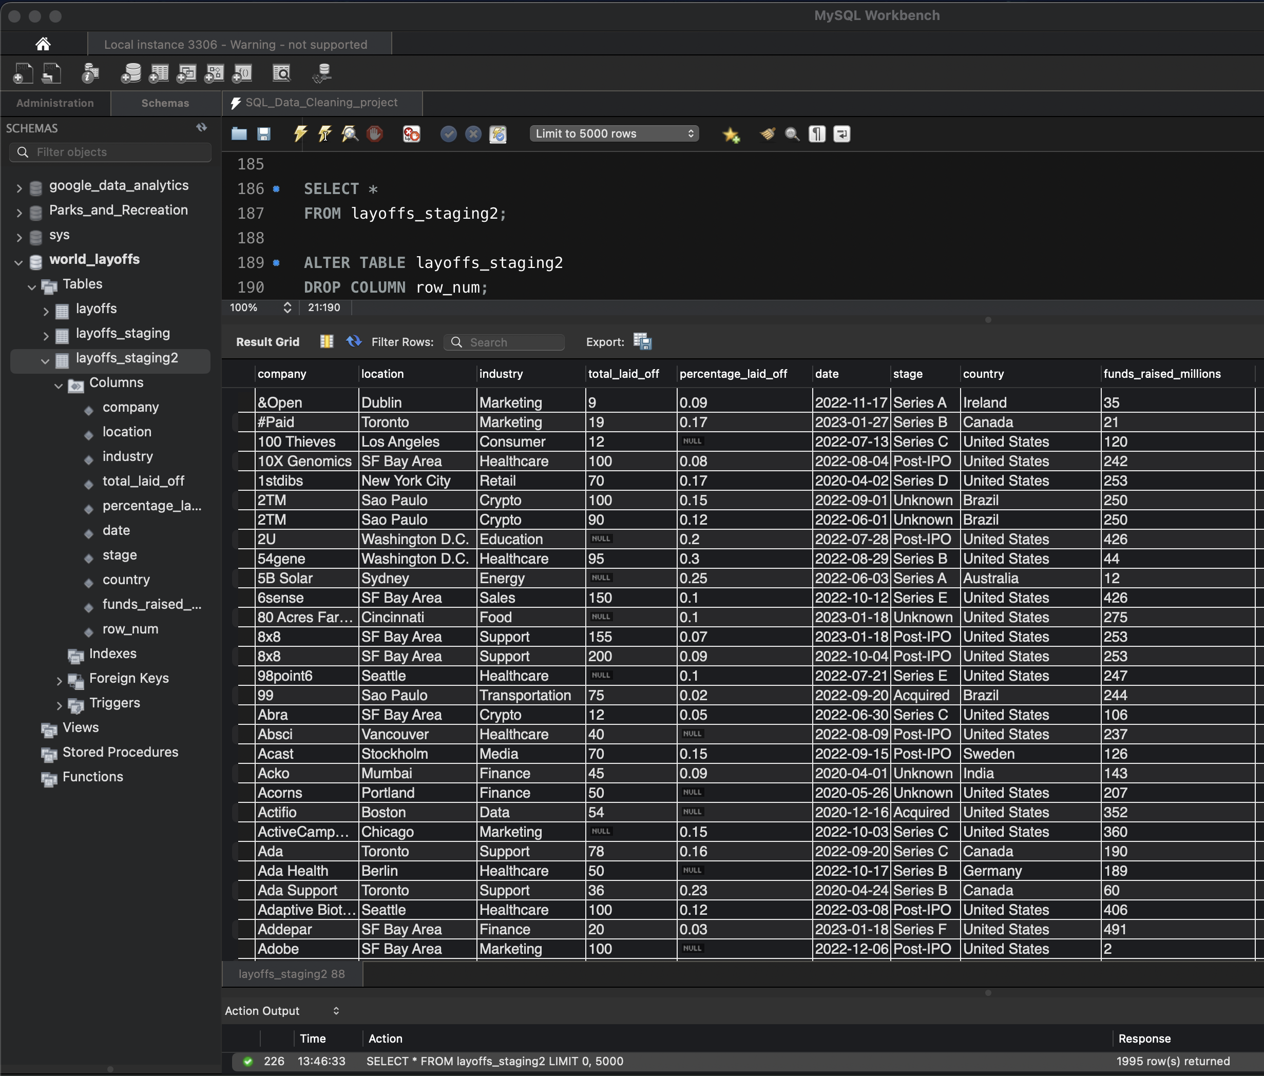
Task: Click the reconnect to DBMS icon
Action: pyautogui.click(x=322, y=74)
